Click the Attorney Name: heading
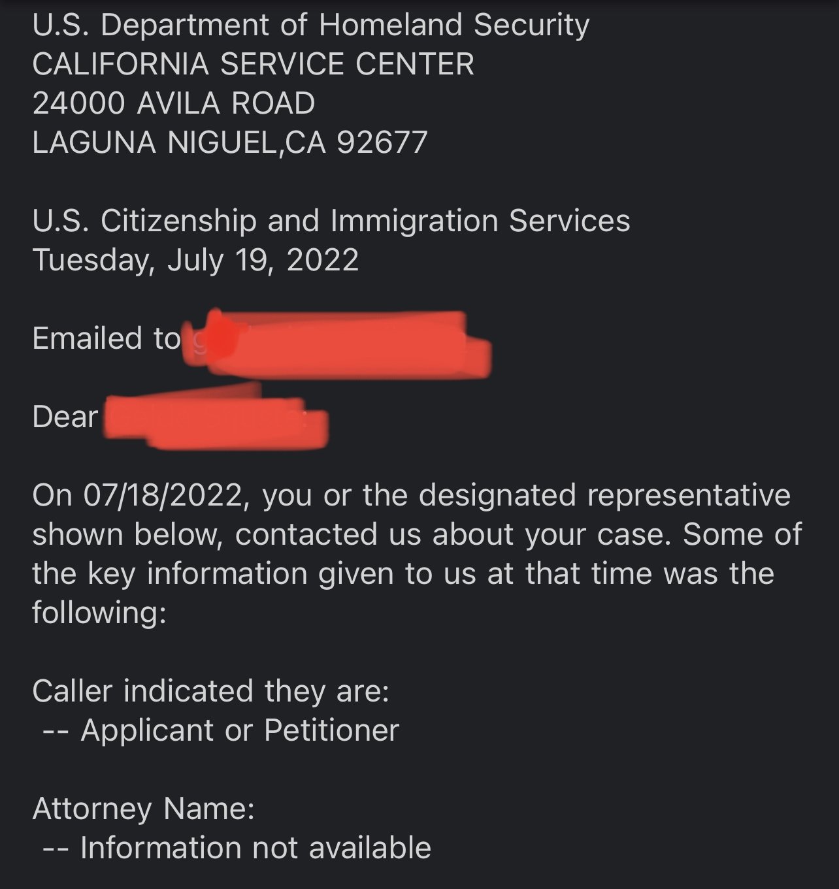Screen dimensions: 839x889 pyautogui.click(x=143, y=809)
